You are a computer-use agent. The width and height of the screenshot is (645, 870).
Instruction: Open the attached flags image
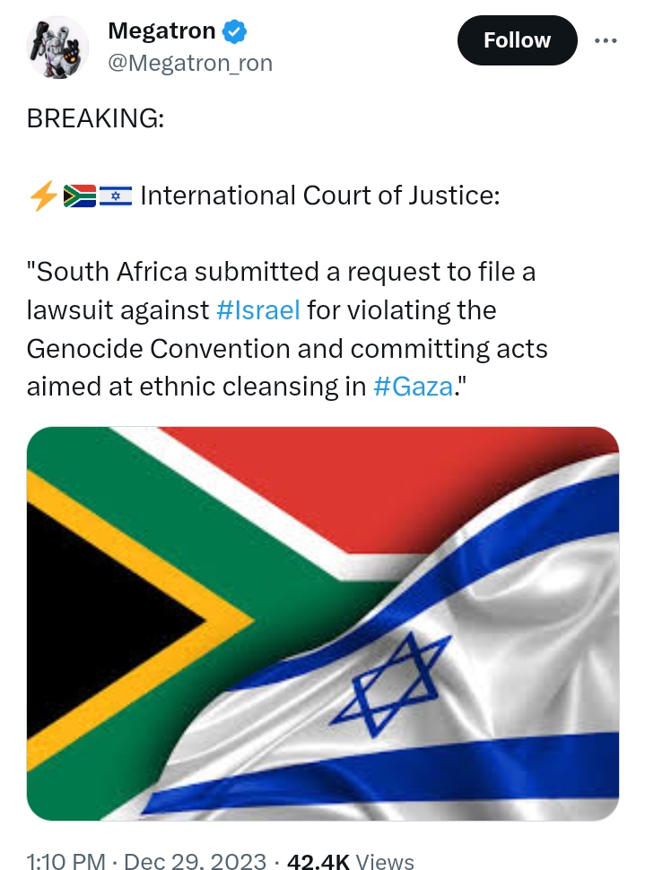[323, 623]
